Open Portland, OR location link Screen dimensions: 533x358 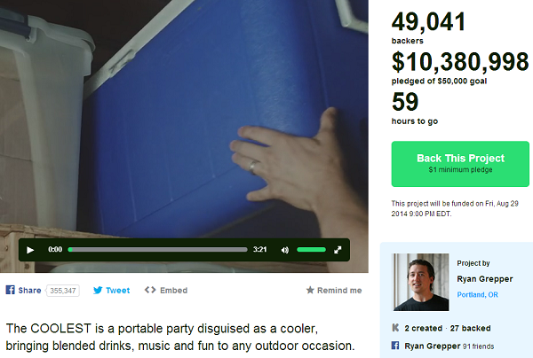(477, 294)
